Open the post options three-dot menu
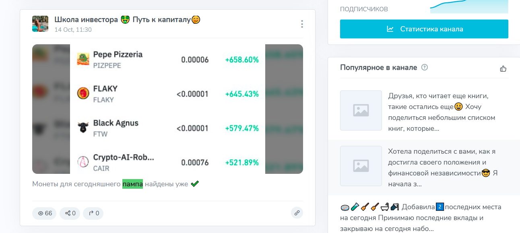This screenshot has width=520, height=233. coord(302,24)
